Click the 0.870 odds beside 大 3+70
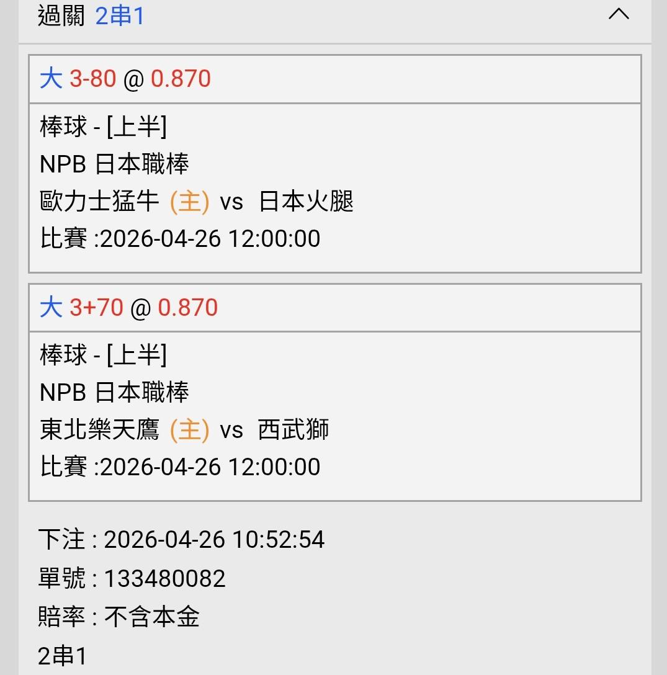The width and height of the screenshot is (667, 675). point(187,308)
